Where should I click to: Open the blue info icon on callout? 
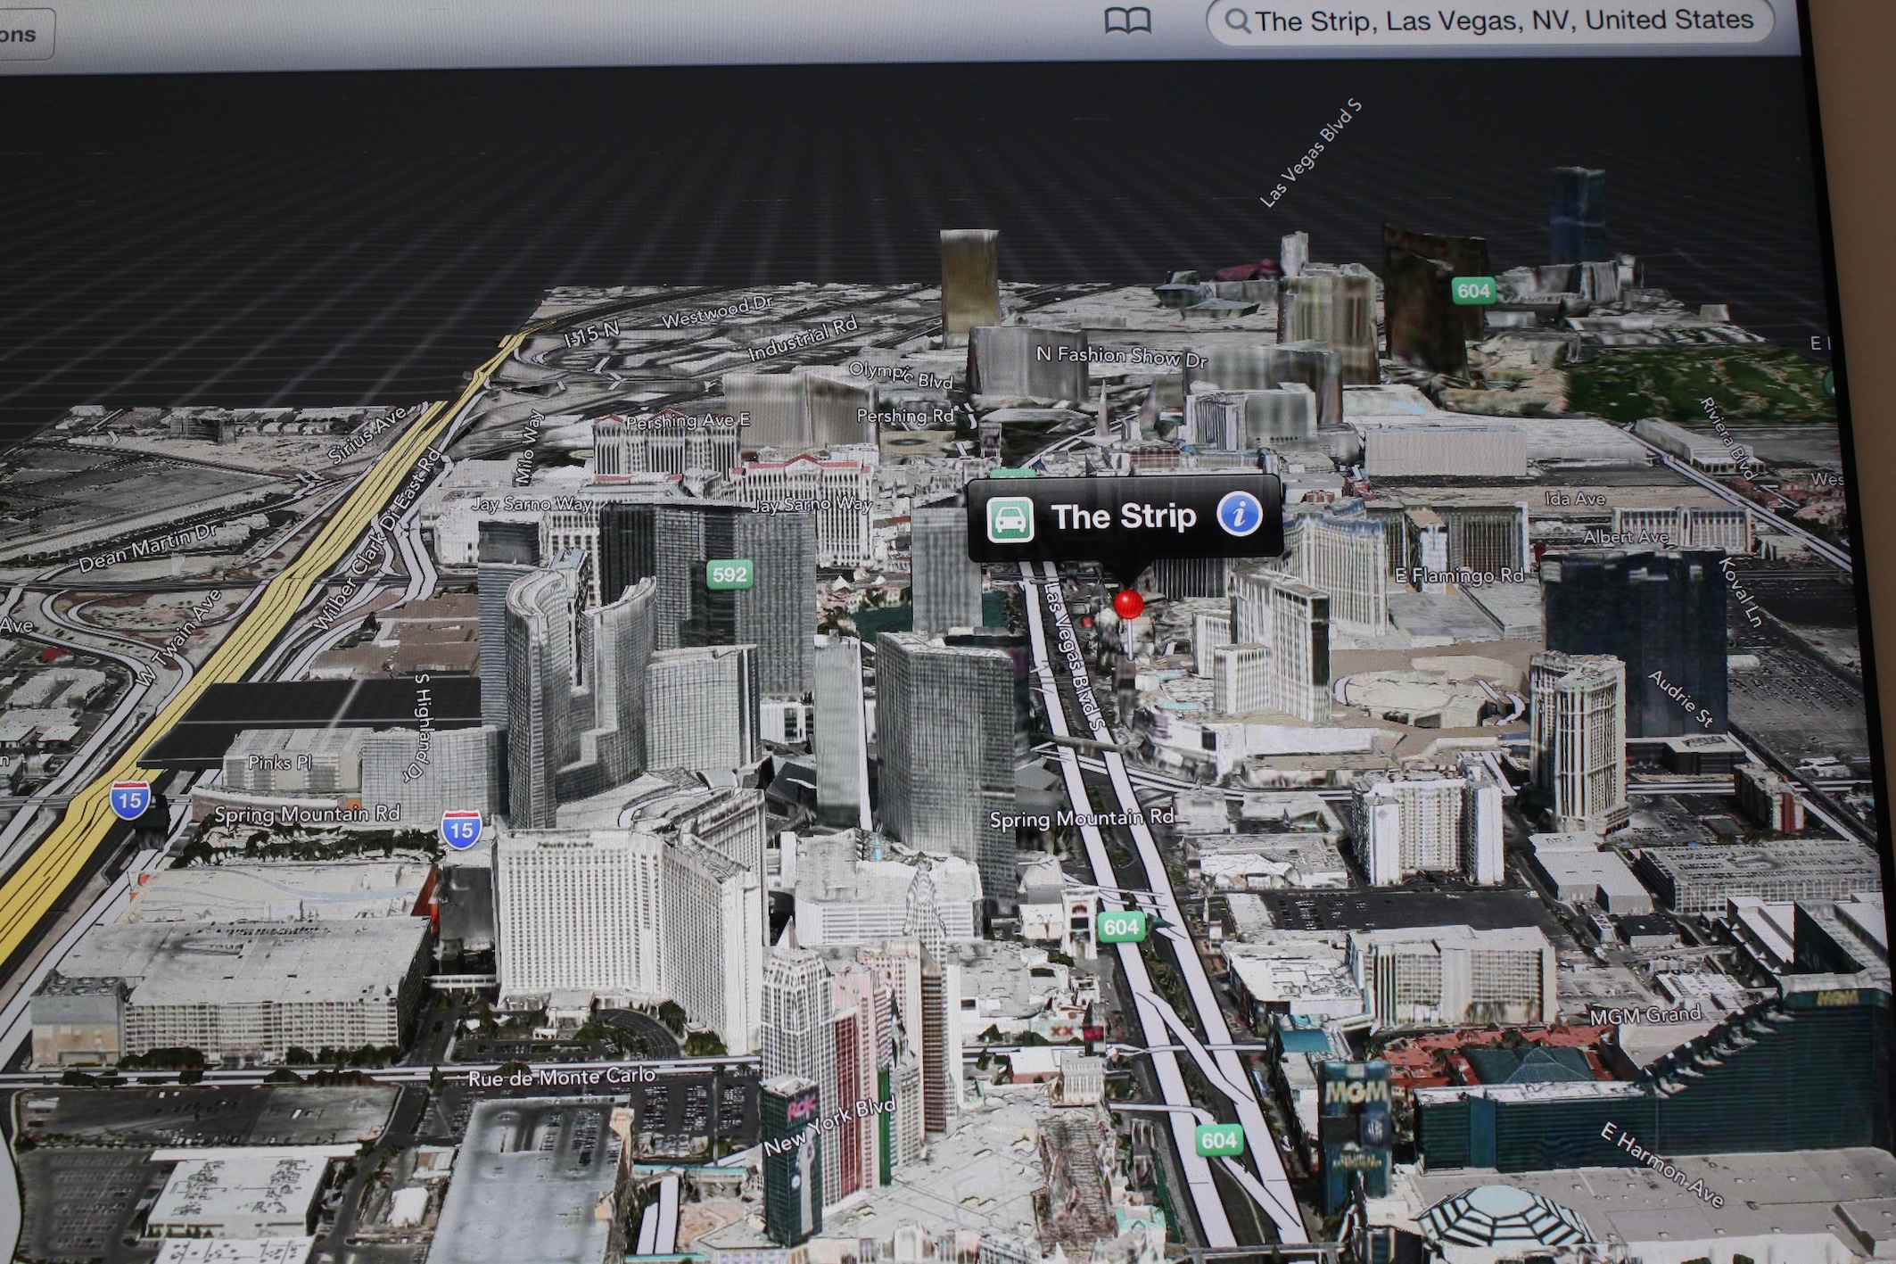(x=1240, y=515)
